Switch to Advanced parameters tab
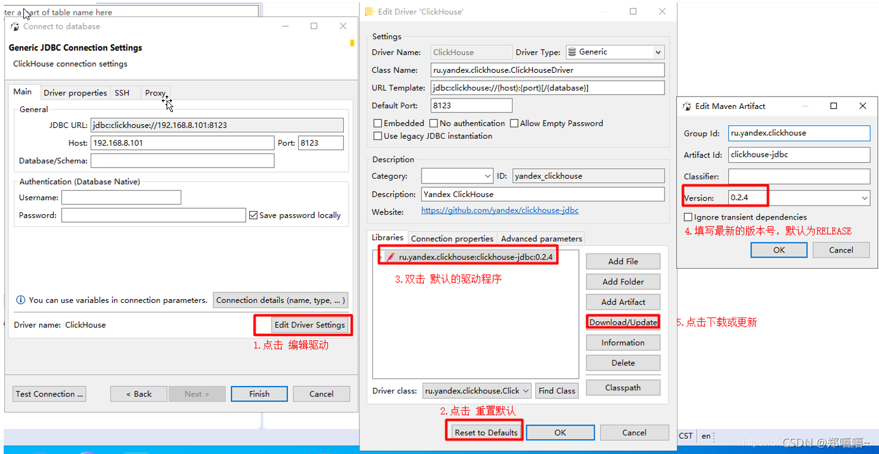 (541, 239)
